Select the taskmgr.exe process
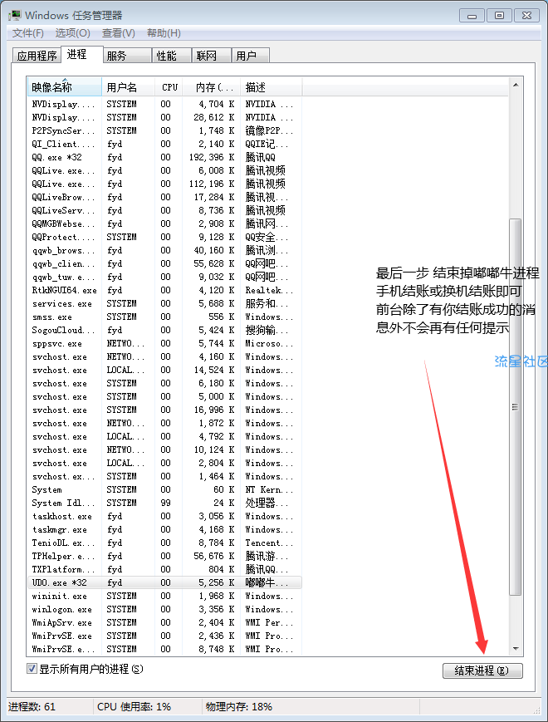This screenshot has height=722, width=548. [x=164, y=529]
